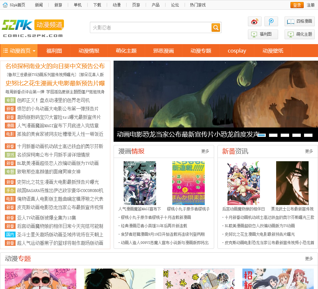The width and height of the screenshot is (318, 289).
Task: Click the 动漫首页 list menu icon
Action: (6, 51)
